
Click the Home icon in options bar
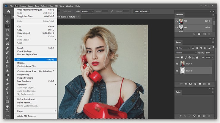[8, 12]
